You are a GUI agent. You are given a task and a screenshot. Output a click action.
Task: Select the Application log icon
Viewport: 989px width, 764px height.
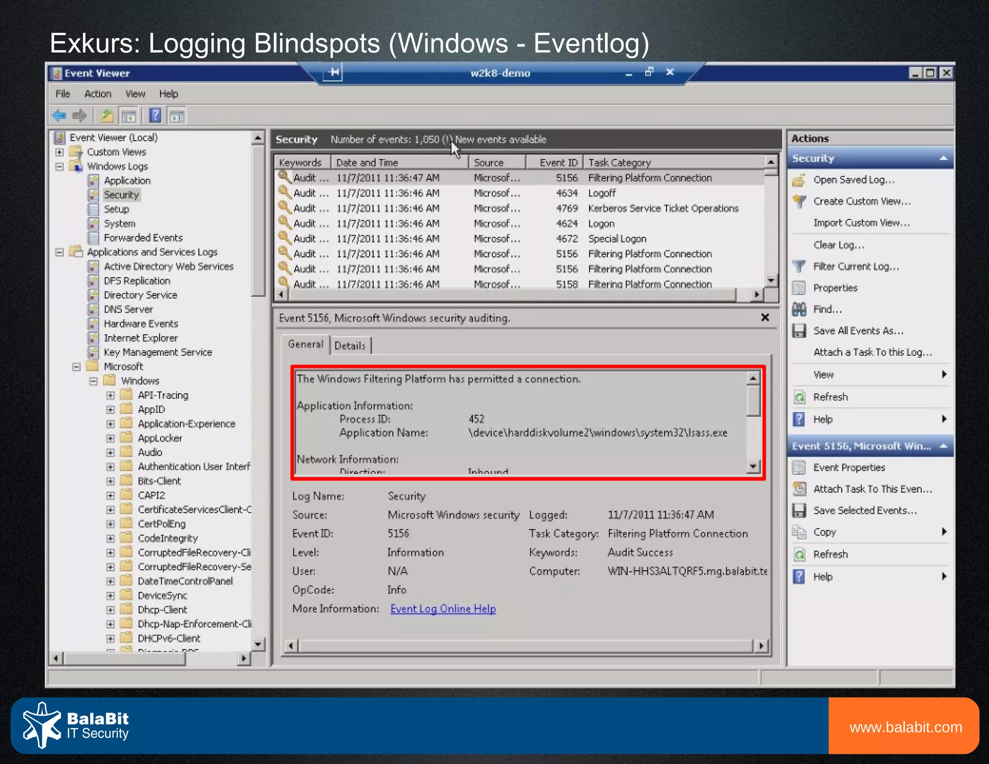(x=93, y=181)
